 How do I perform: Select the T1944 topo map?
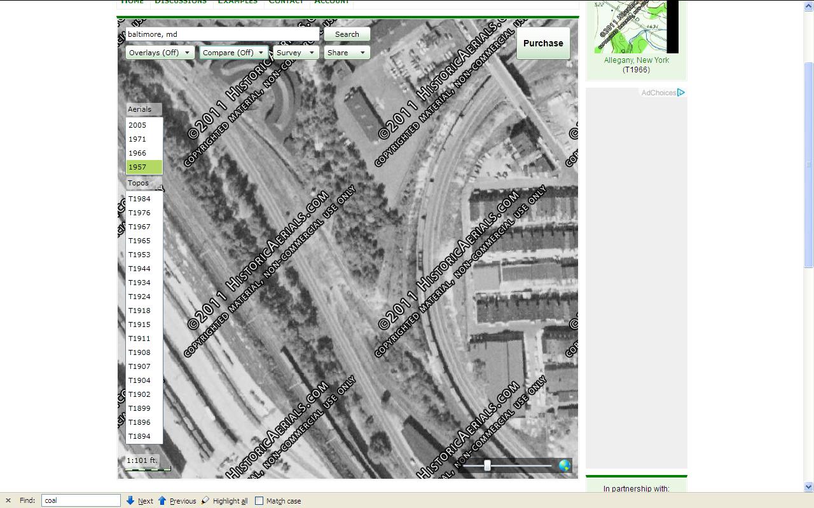tap(140, 269)
